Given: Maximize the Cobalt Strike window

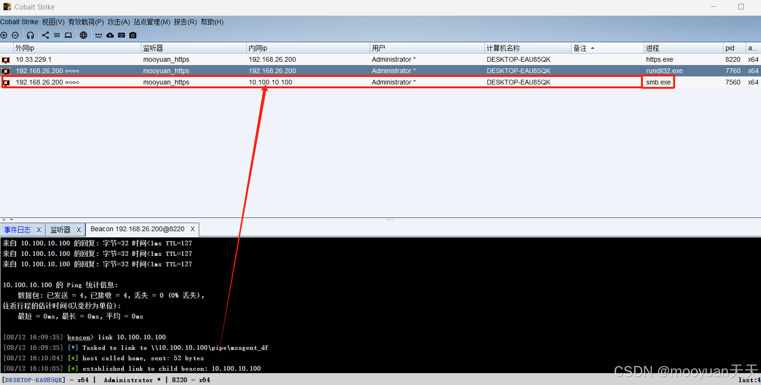Looking at the screenshot, I should pos(741,7).
